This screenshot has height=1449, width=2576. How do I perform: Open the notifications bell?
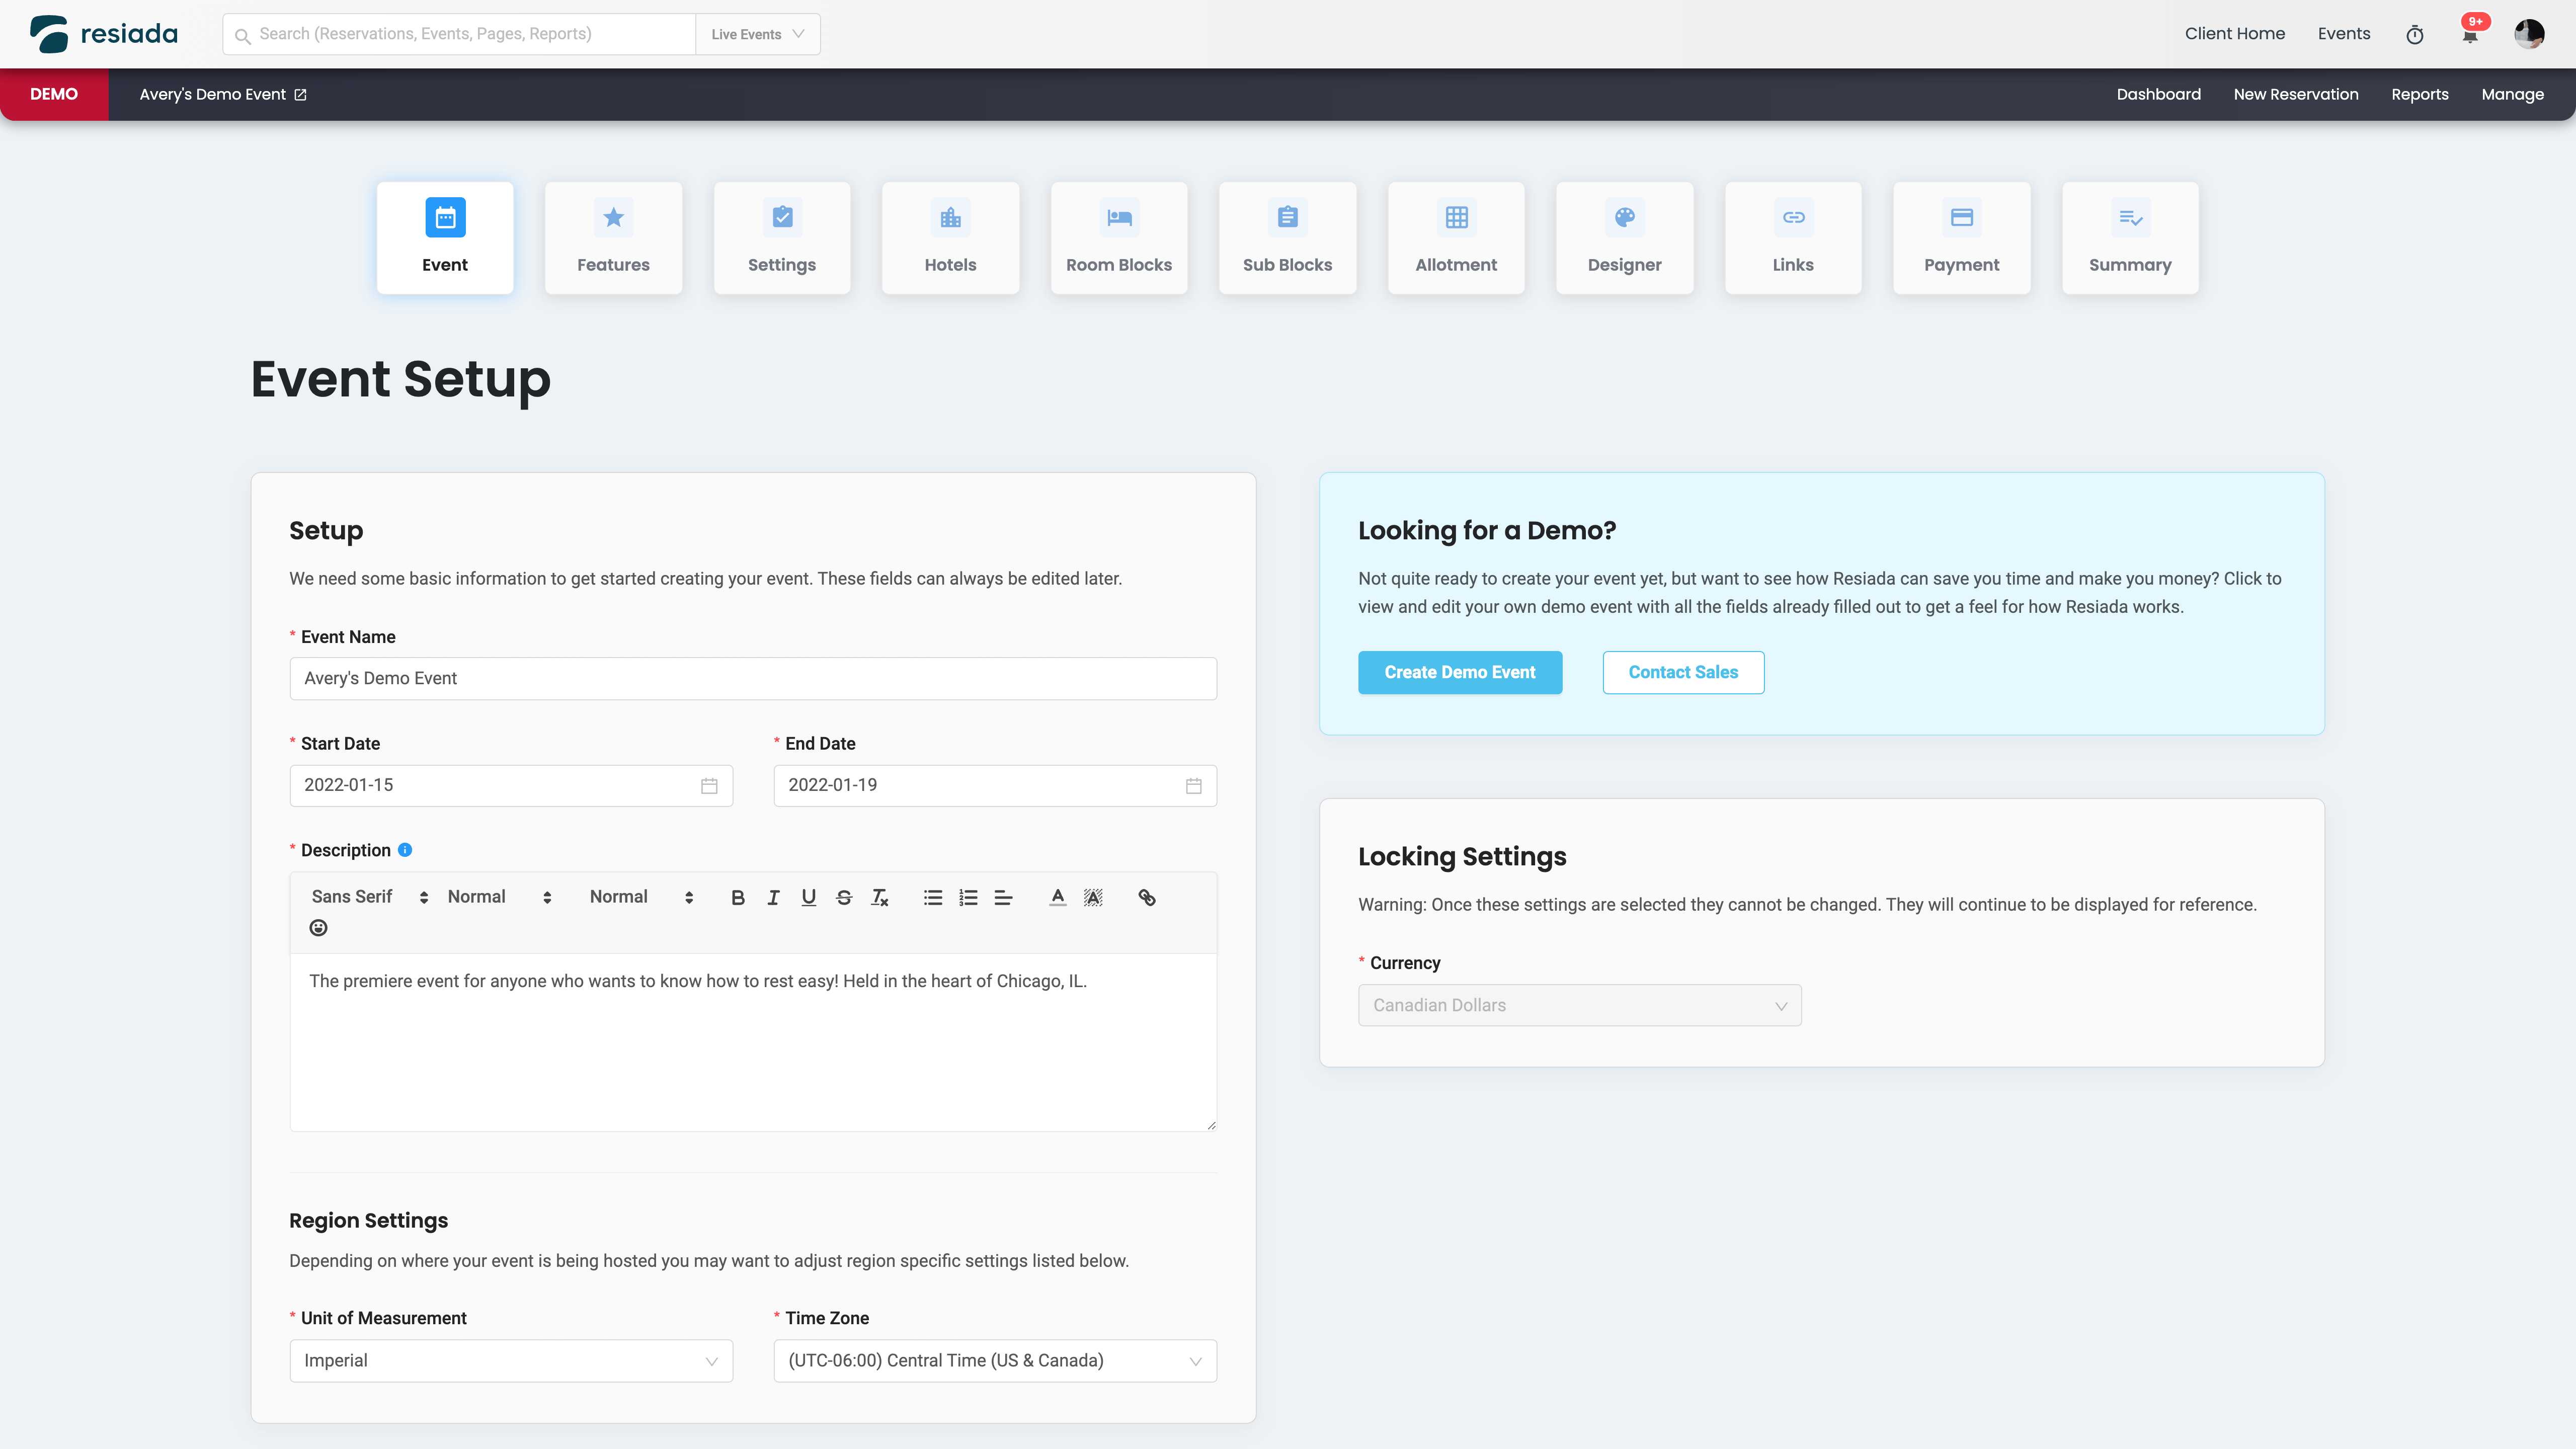click(x=2470, y=35)
